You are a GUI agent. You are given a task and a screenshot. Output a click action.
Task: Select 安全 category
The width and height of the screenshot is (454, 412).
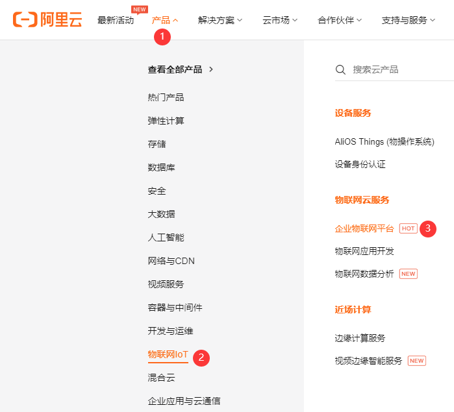click(157, 191)
